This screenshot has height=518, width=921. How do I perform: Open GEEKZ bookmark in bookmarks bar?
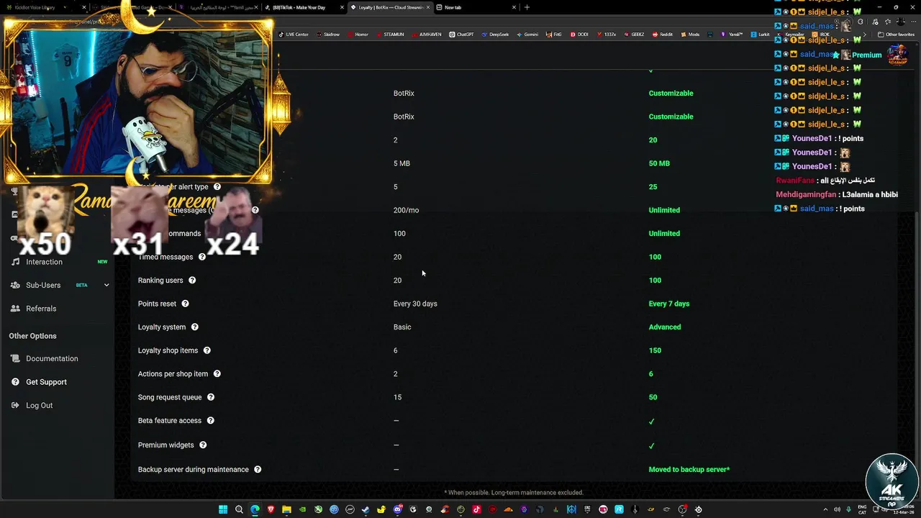pyautogui.click(x=634, y=35)
